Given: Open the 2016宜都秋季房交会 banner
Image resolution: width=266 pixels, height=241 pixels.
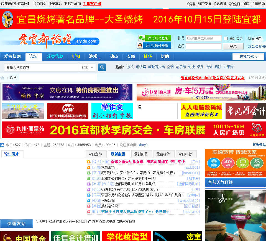Looking at the screenshot, I should coord(134,130).
